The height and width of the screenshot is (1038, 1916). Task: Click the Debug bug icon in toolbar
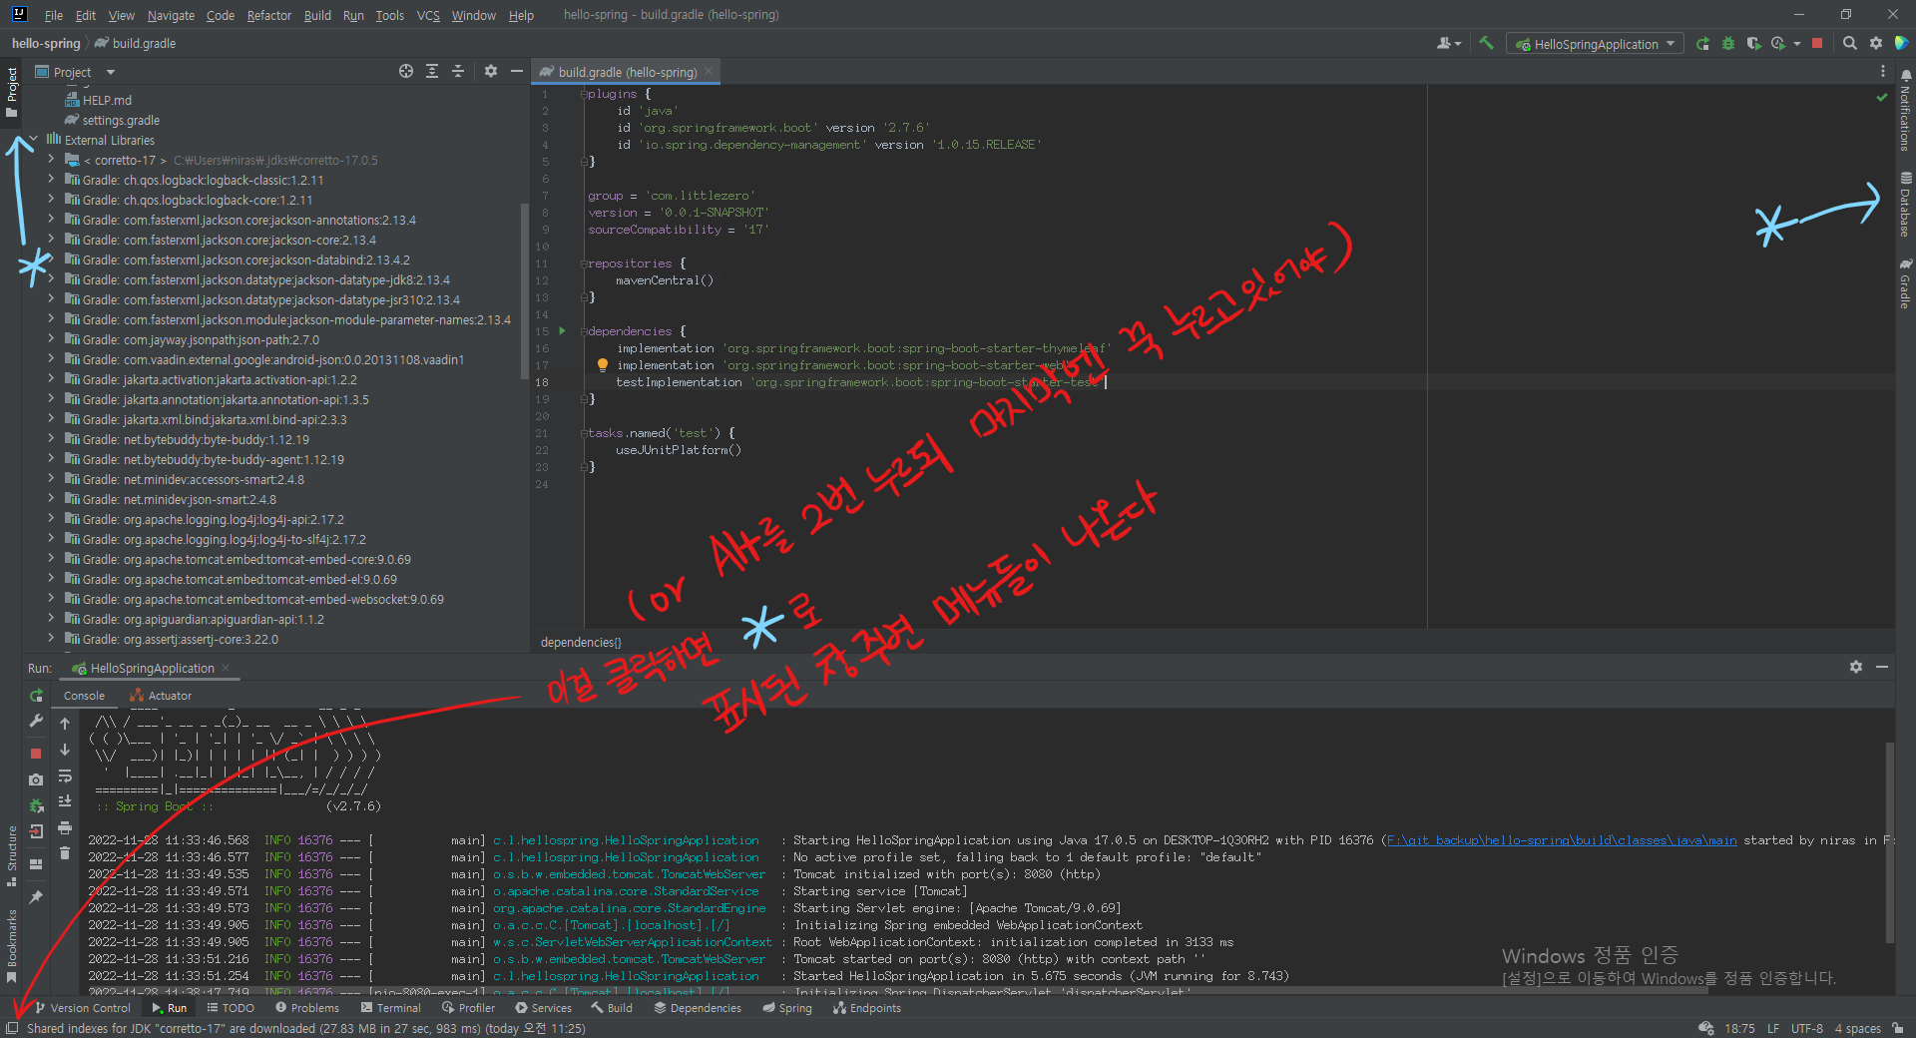click(1728, 44)
